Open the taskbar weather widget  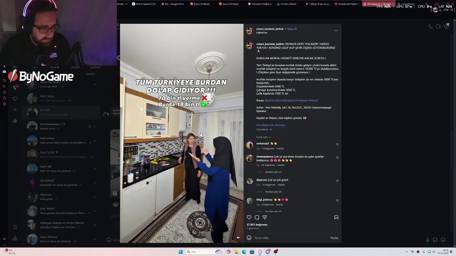pos(10,252)
